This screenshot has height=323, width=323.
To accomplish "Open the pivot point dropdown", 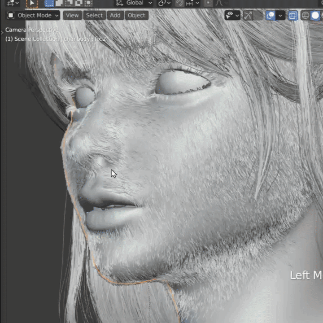I will [164, 3].
